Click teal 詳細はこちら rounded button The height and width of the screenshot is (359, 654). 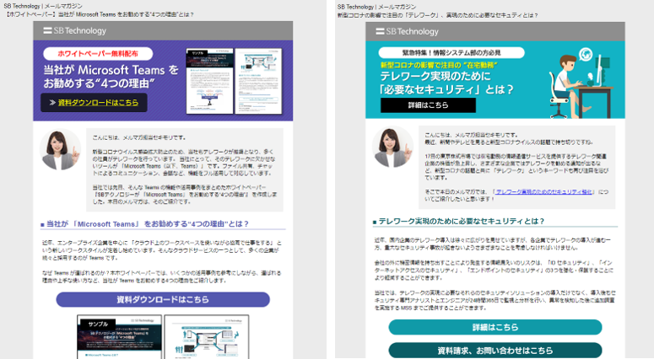[495, 327]
